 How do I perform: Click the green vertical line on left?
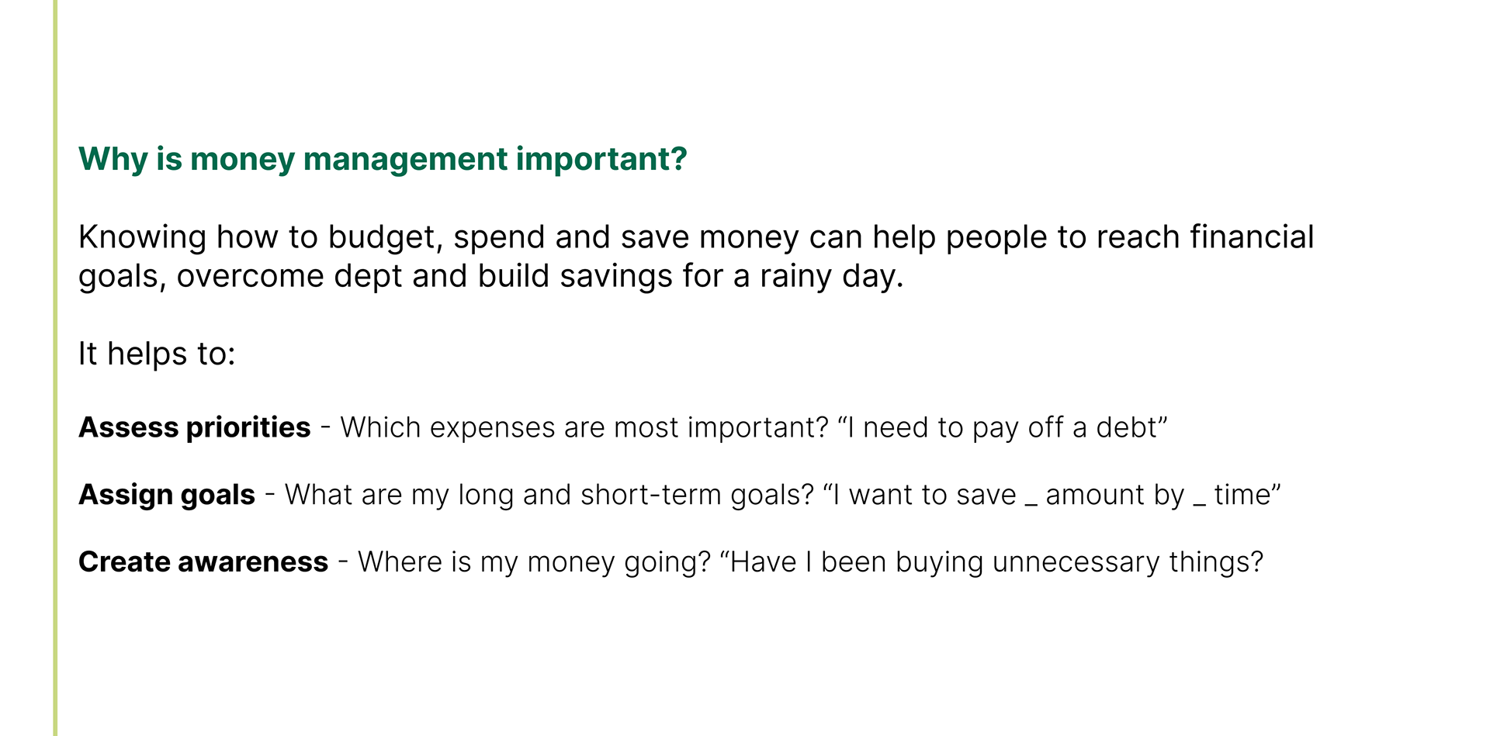click(x=55, y=368)
